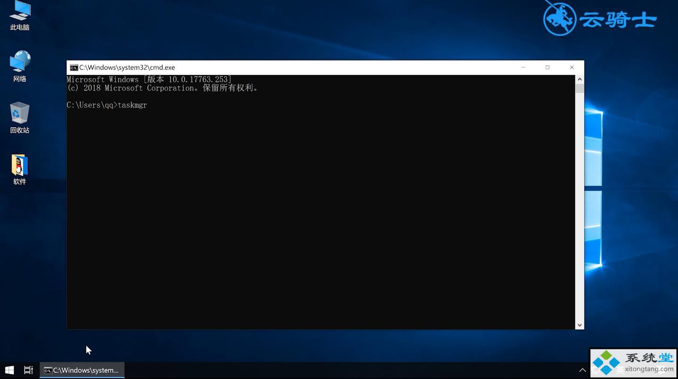Select the 软件 folder desktop icon
Image resolution: width=678 pixels, height=379 pixels.
(20, 170)
